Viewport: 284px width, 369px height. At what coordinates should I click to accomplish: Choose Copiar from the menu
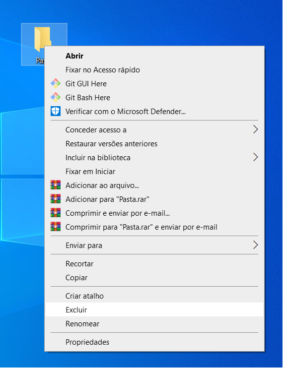point(154,277)
